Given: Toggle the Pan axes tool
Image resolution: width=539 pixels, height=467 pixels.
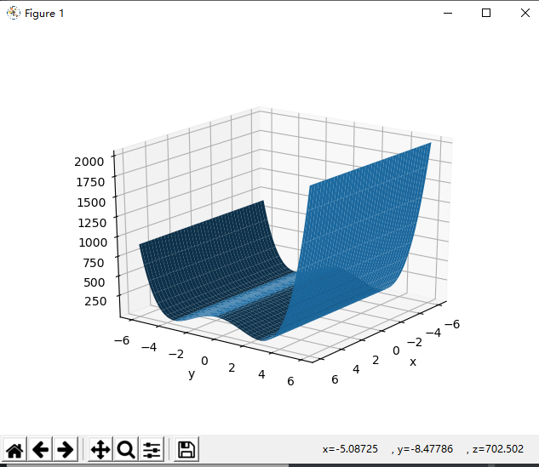Looking at the screenshot, I should click(100, 449).
